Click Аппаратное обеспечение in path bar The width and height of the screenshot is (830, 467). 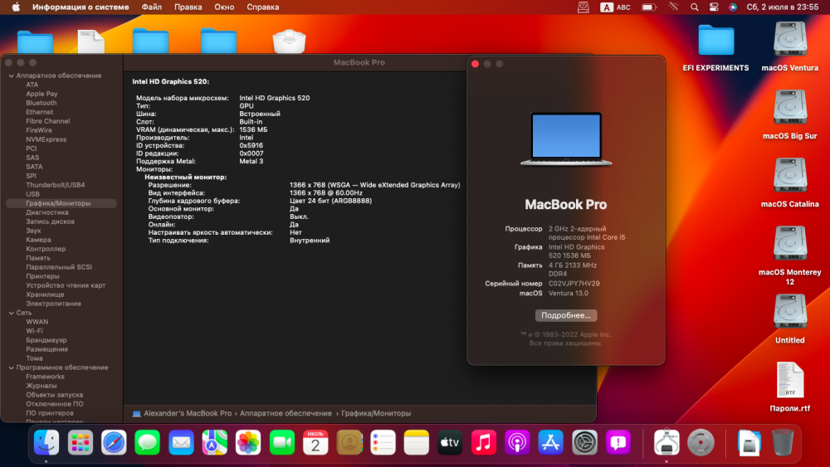[286, 414]
